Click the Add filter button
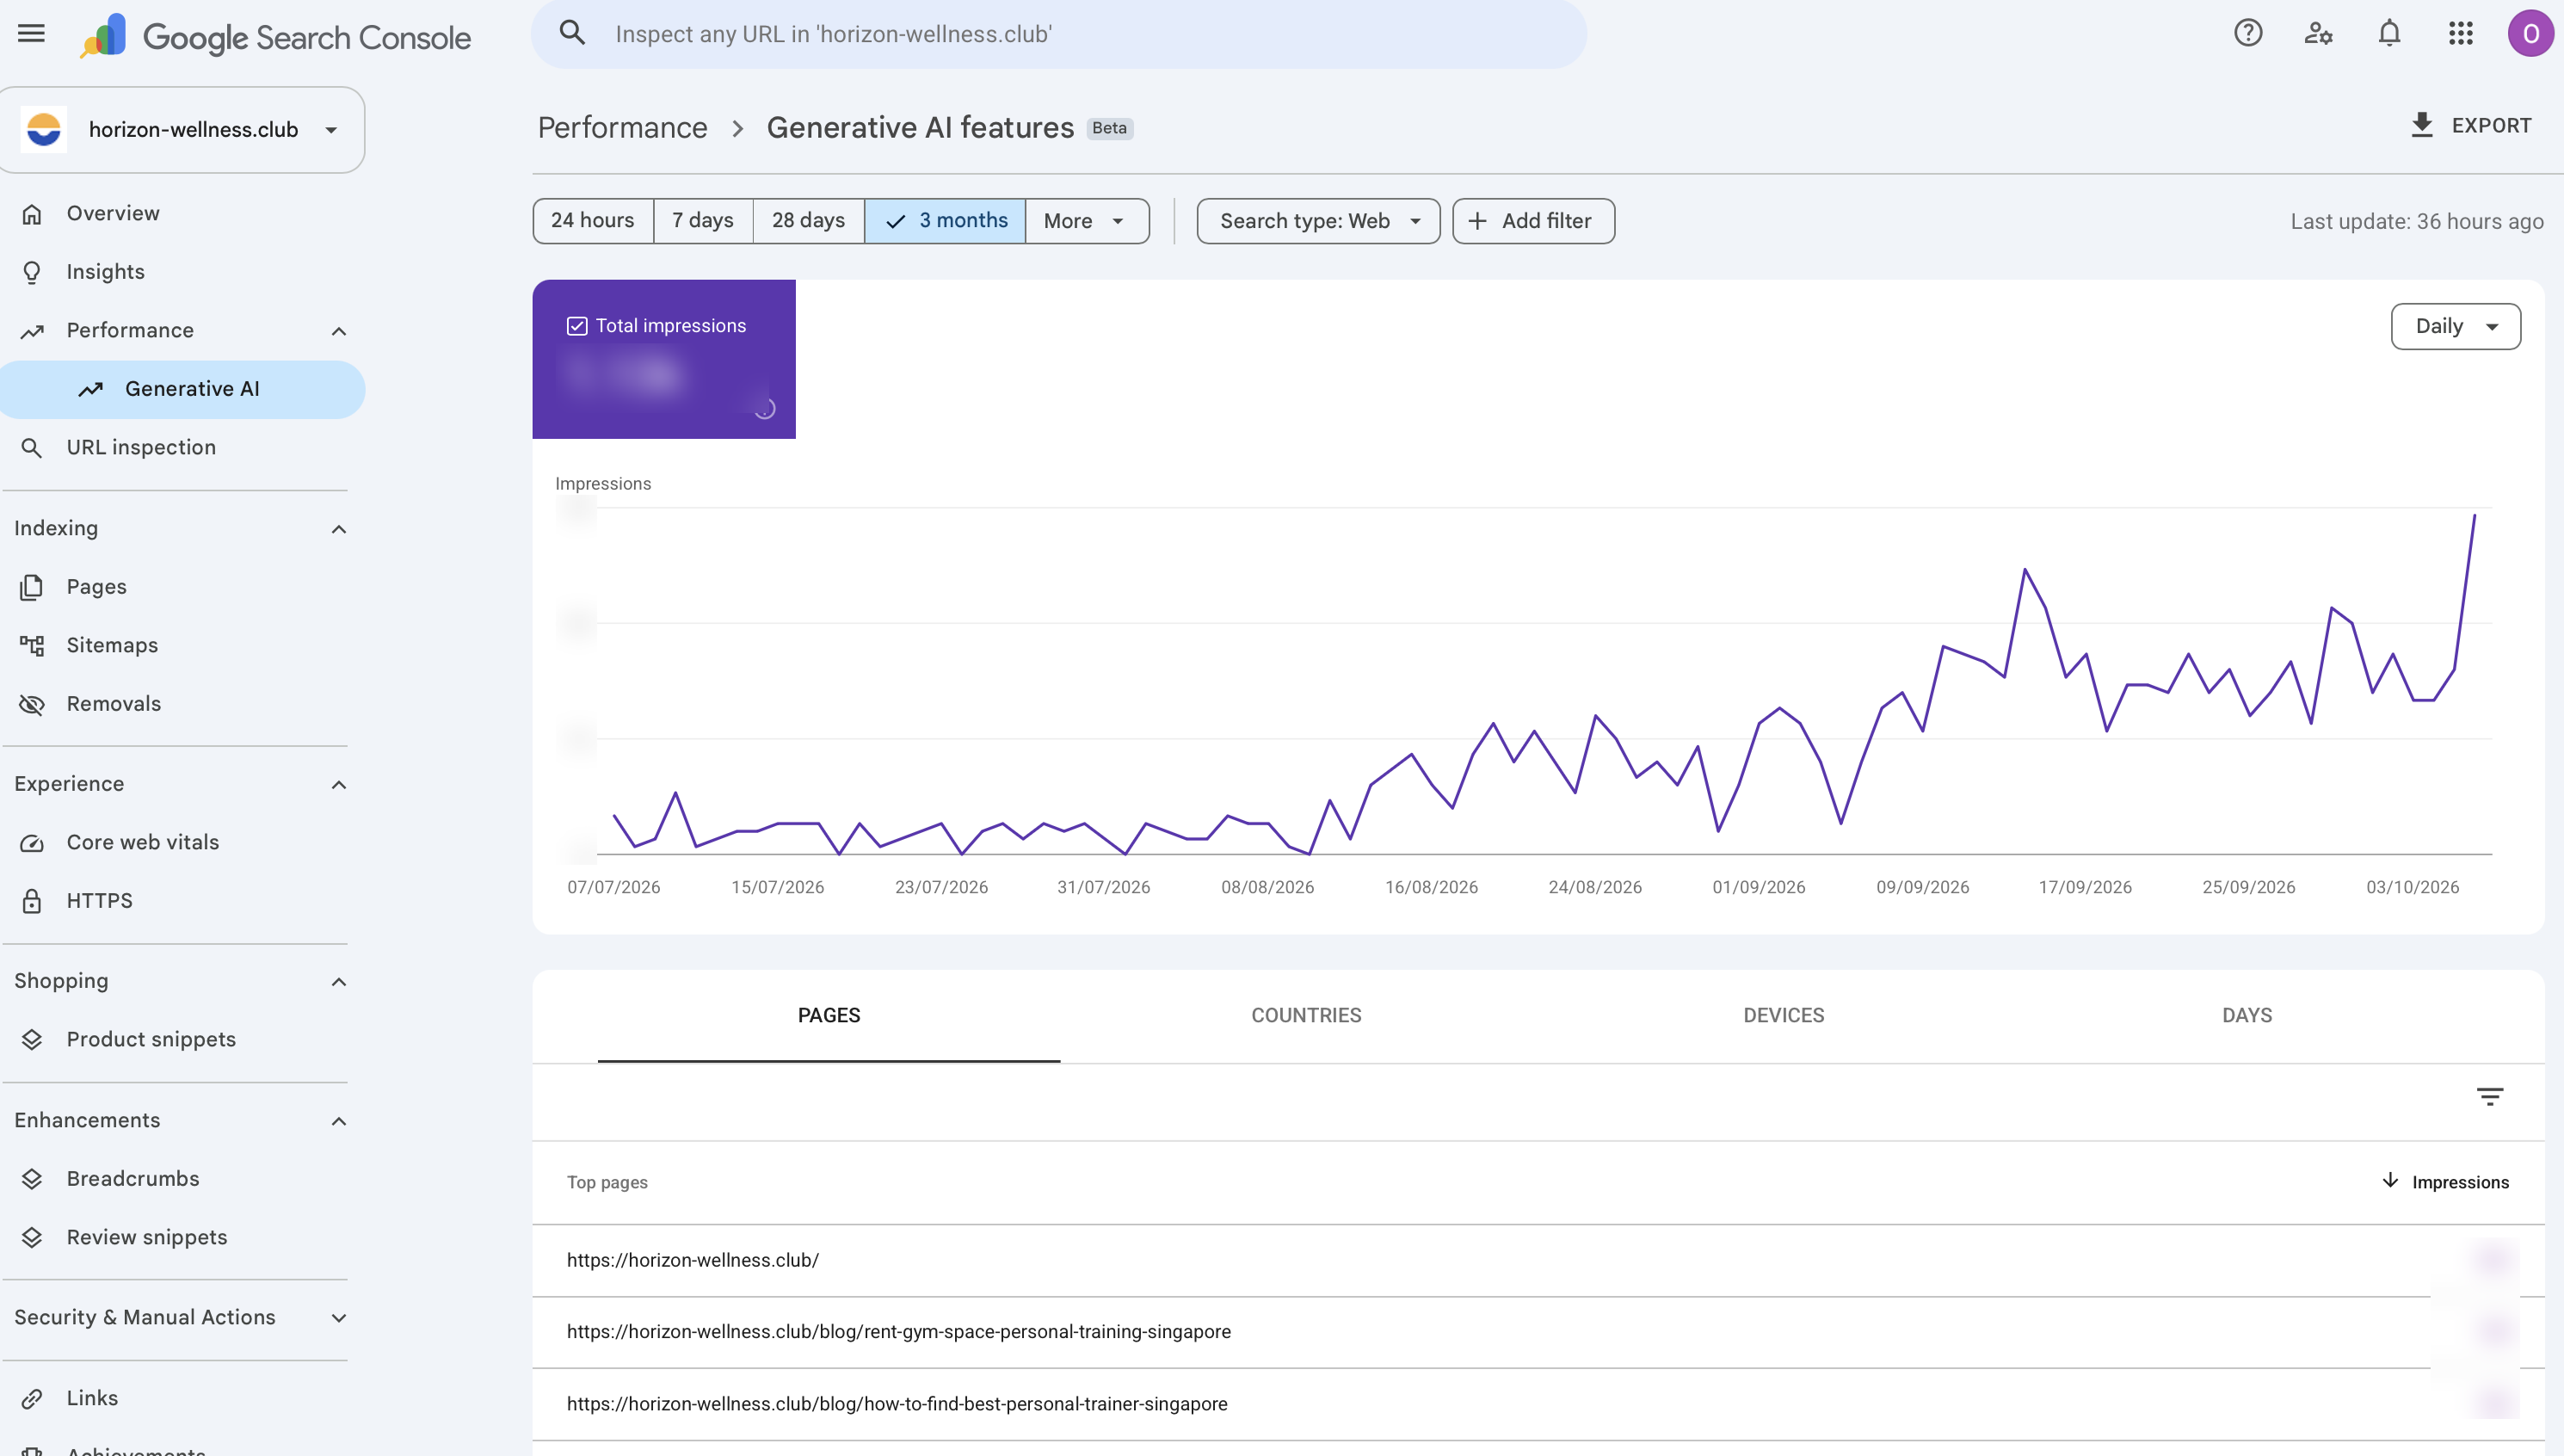This screenshot has height=1456, width=2564. pos(1533,221)
